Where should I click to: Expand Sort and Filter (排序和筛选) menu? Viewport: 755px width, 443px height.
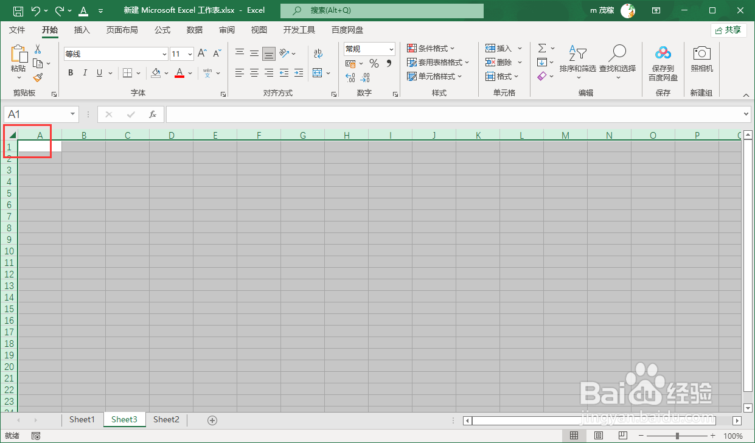coord(578,63)
